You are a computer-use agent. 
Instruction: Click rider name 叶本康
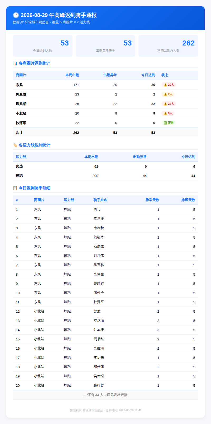coord(99,330)
